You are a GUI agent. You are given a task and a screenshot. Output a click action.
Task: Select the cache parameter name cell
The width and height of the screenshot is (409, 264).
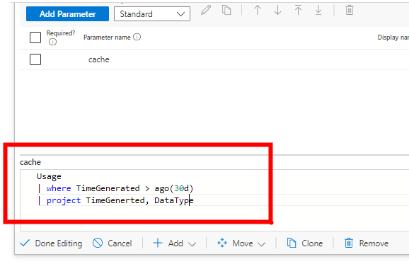(98, 59)
